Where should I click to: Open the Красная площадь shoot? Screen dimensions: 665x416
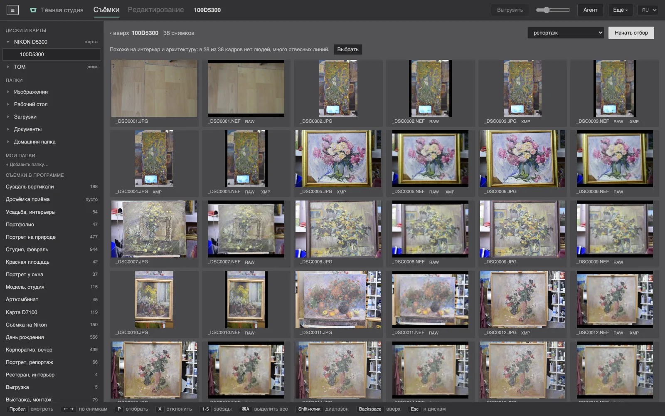52,262
